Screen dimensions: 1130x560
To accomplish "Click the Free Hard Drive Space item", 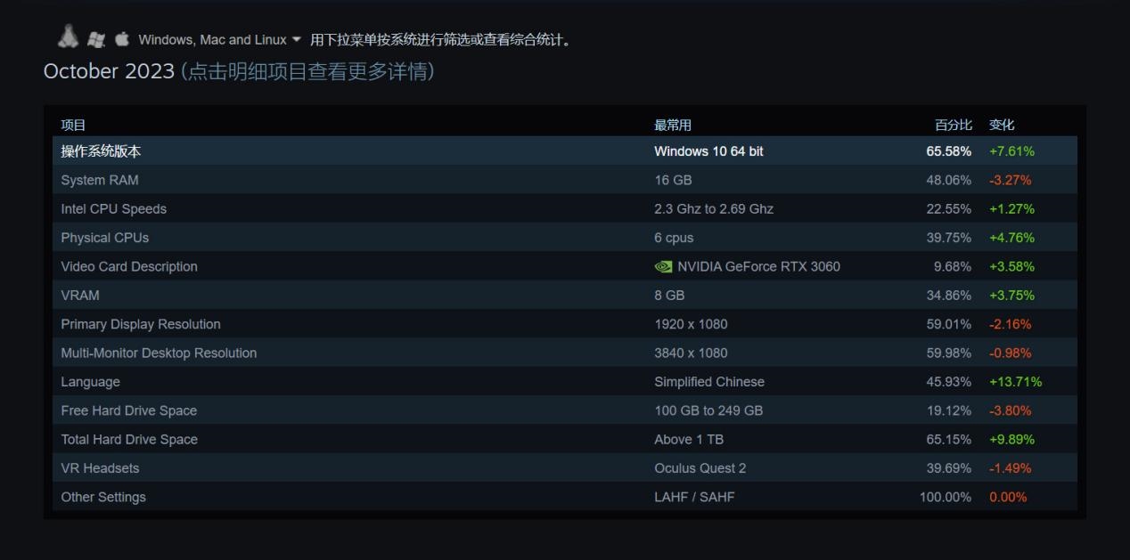I will (129, 410).
